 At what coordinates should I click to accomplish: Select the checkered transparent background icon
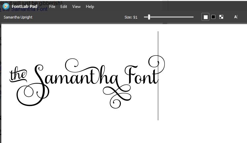point(221,17)
